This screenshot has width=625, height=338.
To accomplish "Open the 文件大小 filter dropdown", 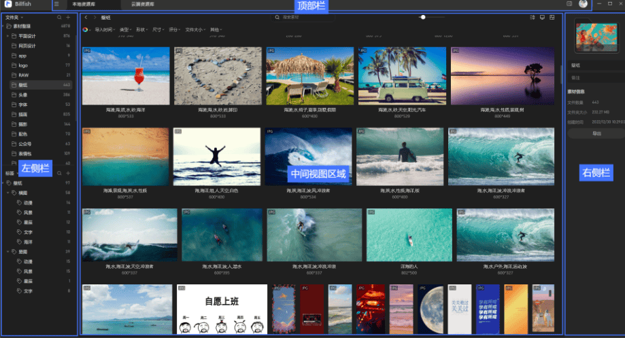I will (195, 30).
